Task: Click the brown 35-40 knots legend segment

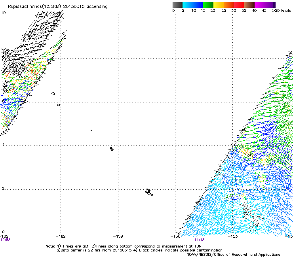Action: (249, 5)
